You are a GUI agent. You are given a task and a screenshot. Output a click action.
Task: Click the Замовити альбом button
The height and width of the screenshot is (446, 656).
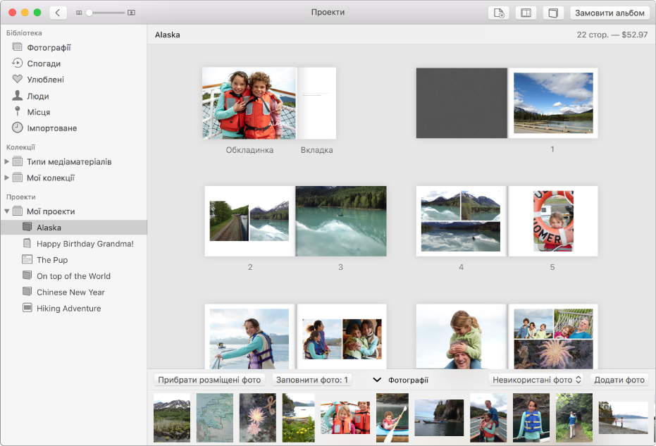click(x=609, y=13)
